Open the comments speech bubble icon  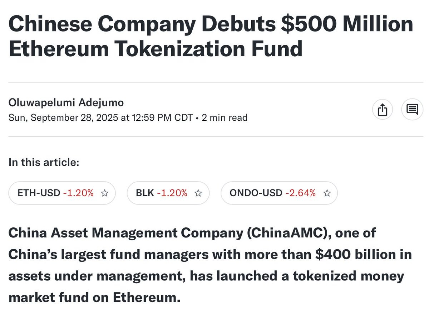click(x=412, y=109)
